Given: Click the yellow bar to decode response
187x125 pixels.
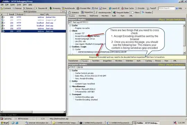Looking at the screenshot, I should click(127, 57).
